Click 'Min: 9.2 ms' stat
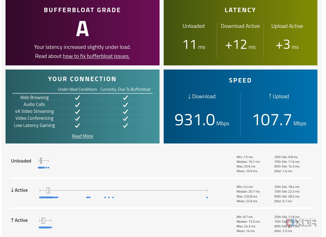This screenshot has height=237, width=326. [x=245, y=187]
